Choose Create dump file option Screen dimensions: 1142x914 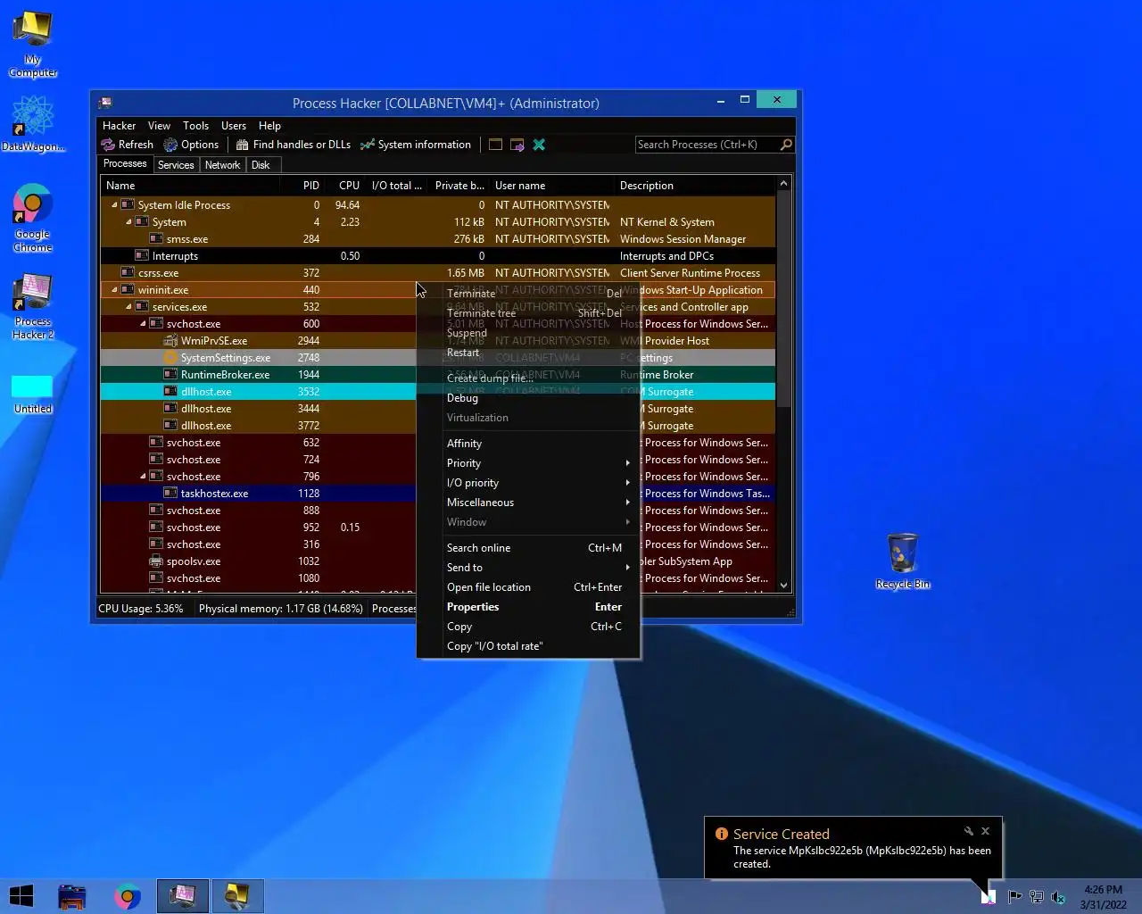(528, 378)
